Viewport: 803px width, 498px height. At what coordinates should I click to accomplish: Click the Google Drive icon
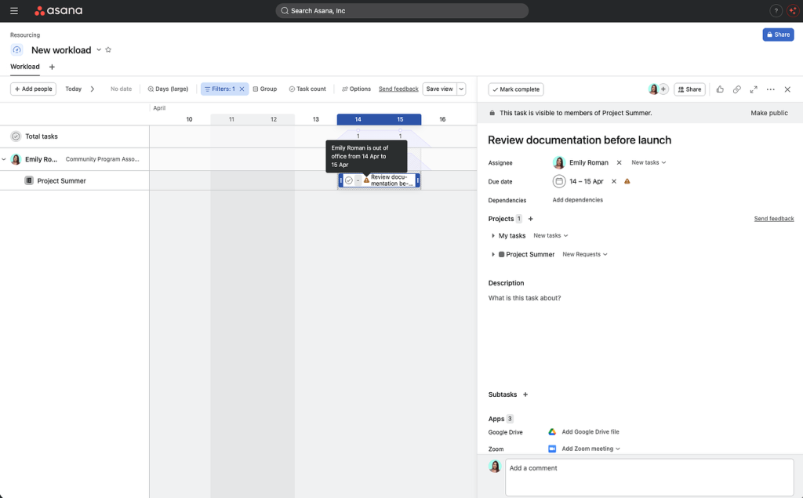click(552, 432)
